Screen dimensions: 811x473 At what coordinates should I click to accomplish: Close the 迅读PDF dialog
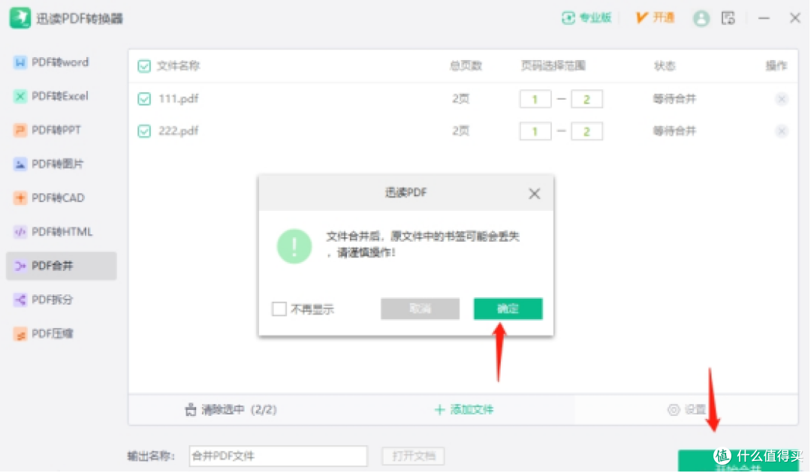(x=535, y=194)
